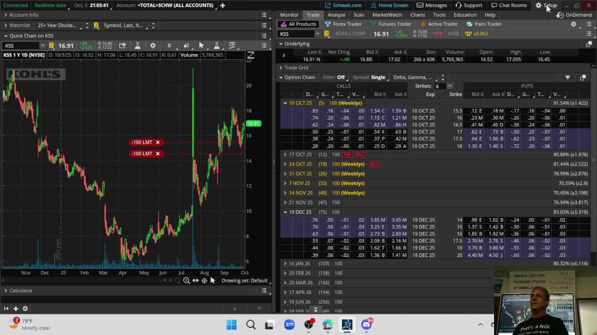The image size is (597, 335).
Task: Click the OnDemand clock icon
Action: [x=560, y=15]
